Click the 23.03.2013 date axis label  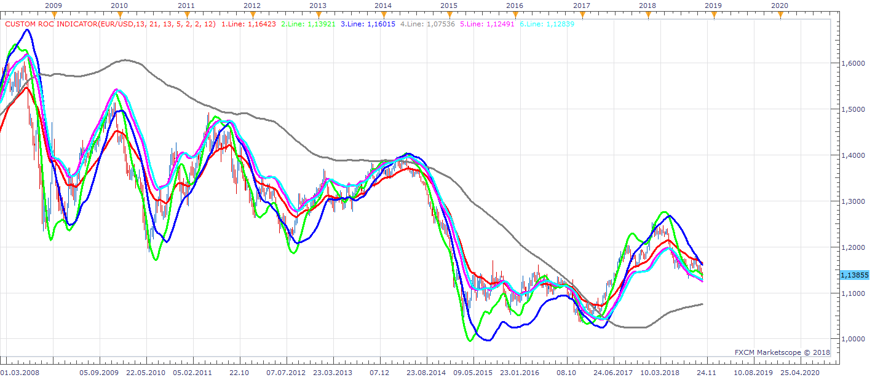point(332,372)
